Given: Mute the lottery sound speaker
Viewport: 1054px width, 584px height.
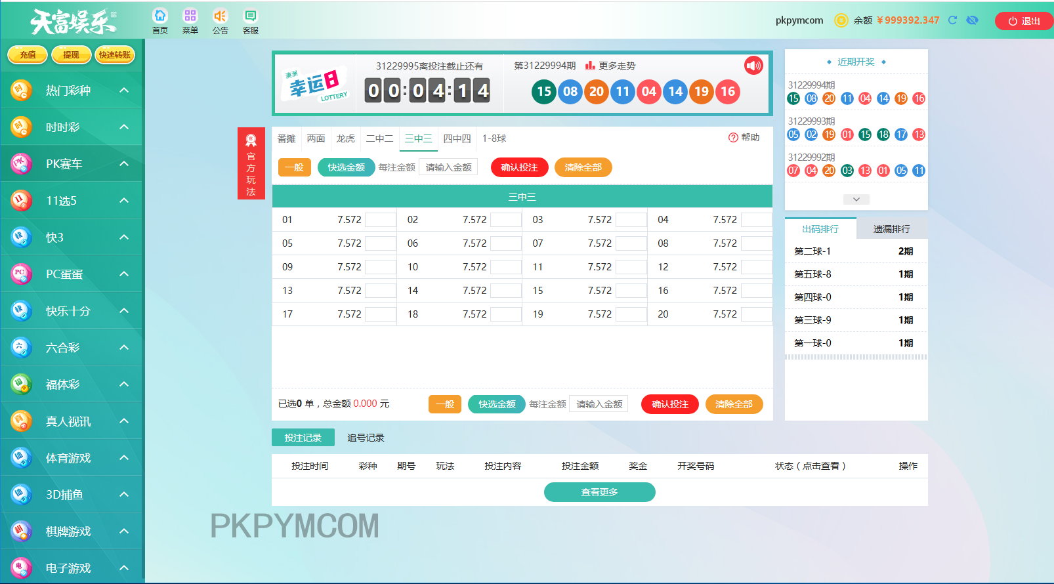Looking at the screenshot, I should [753, 66].
